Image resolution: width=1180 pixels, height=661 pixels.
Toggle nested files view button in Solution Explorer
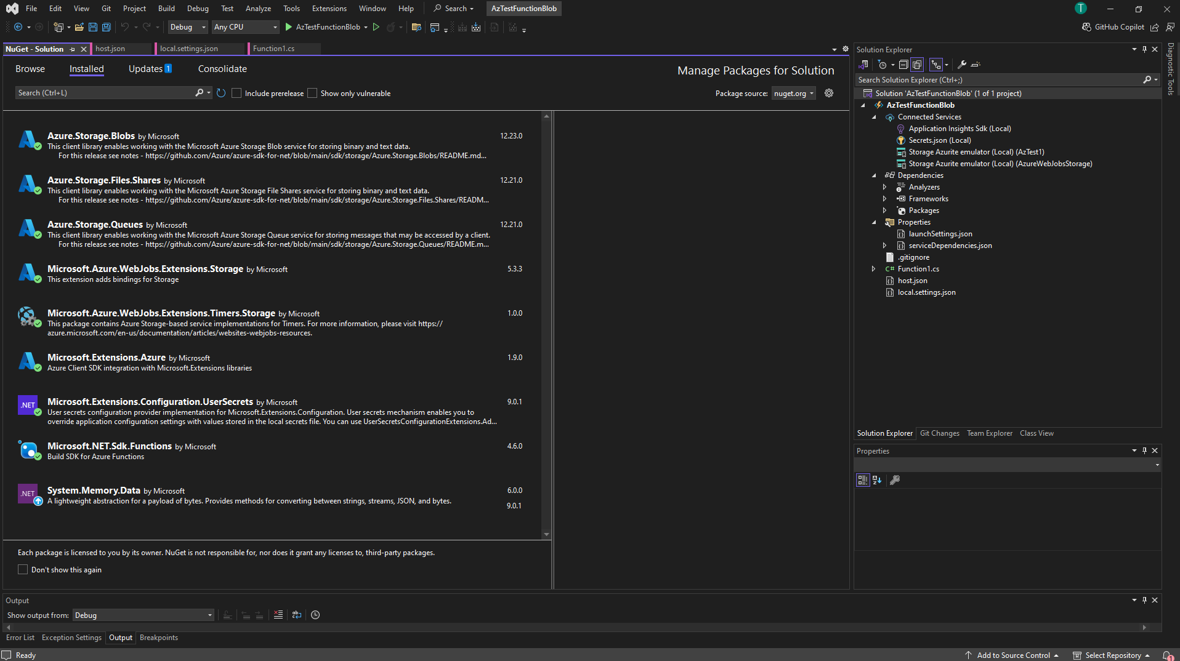tap(936, 65)
